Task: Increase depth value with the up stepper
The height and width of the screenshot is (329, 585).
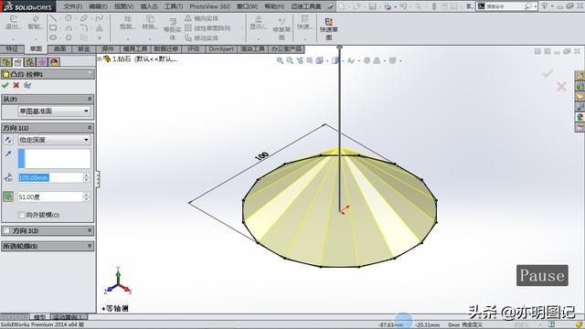Action: (86, 175)
